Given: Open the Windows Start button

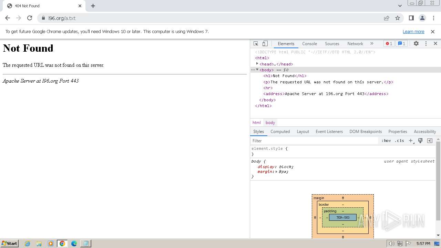Looking at the screenshot, I should coord(9,243).
